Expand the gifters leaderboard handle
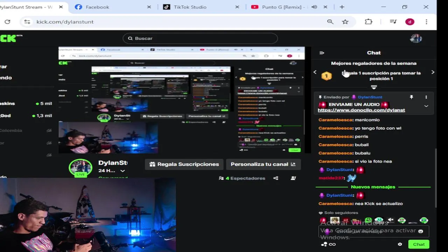This screenshot has height=252, width=448. click(374, 87)
